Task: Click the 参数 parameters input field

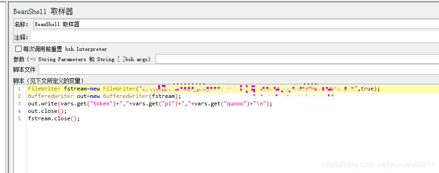Action: click(297, 59)
